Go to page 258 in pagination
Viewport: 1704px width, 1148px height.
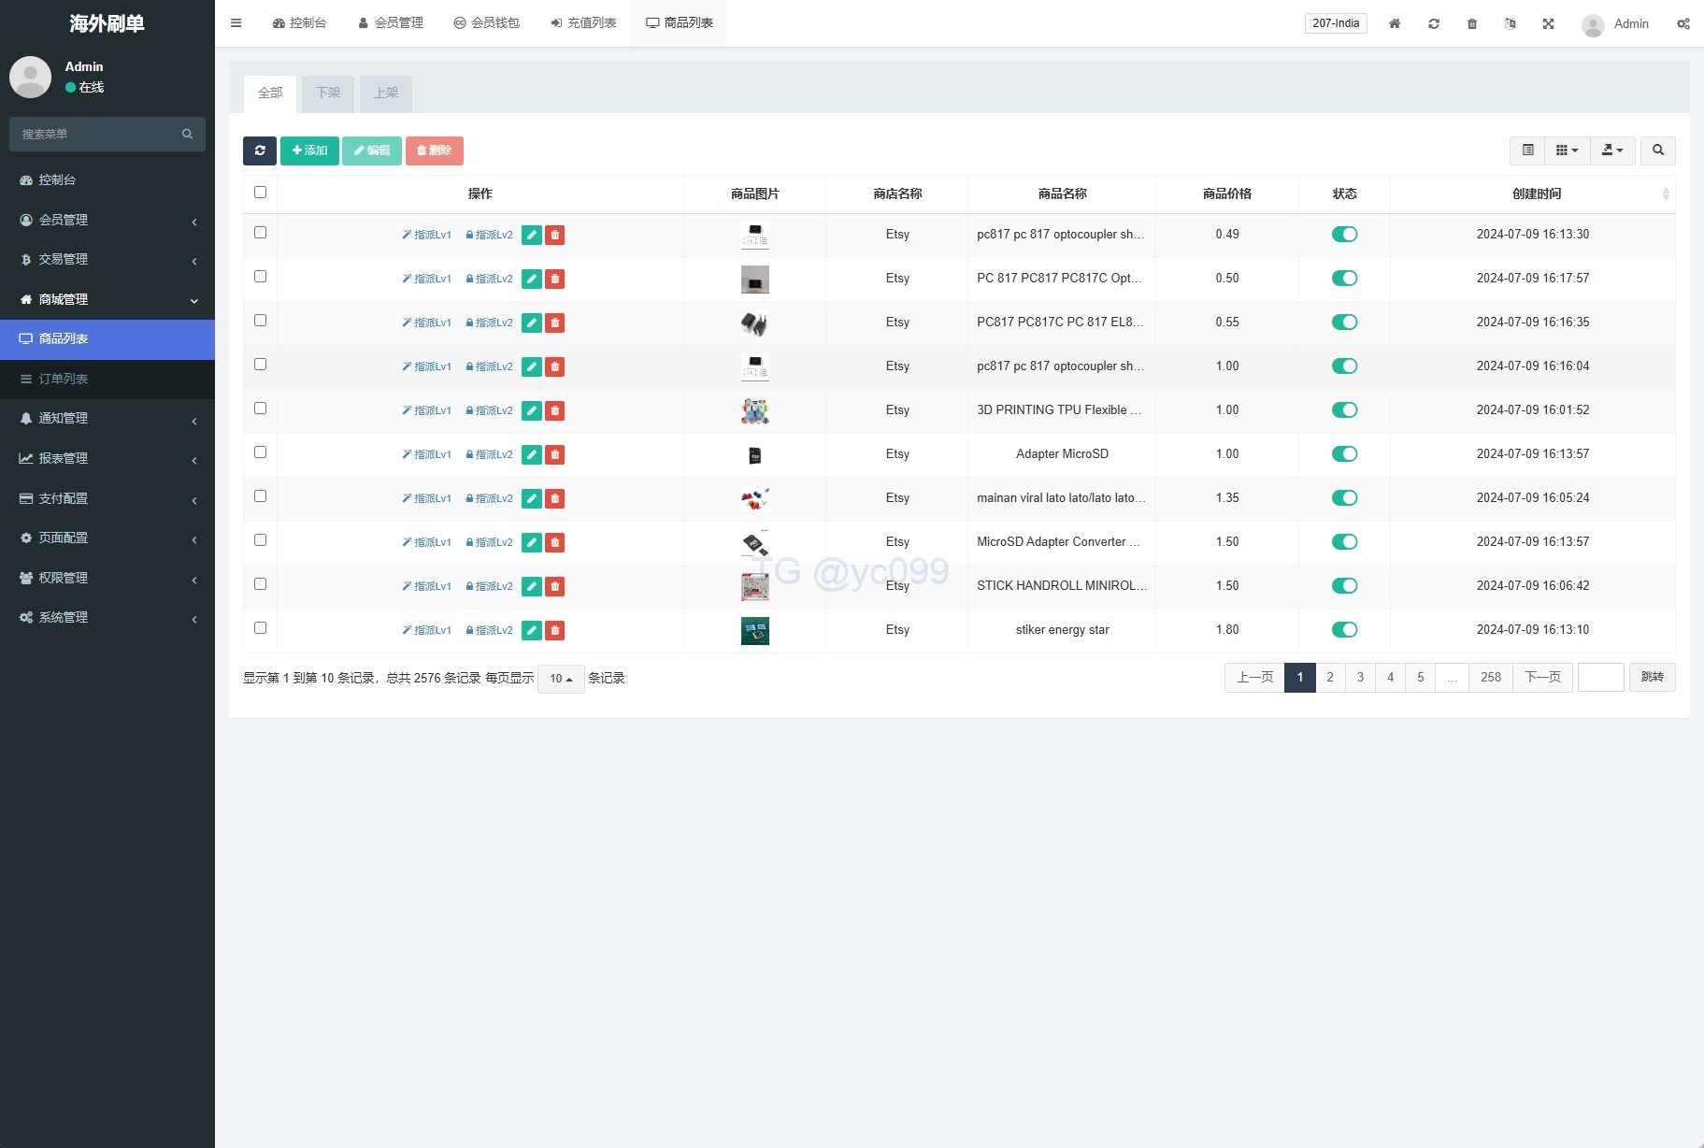(1490, 678)
